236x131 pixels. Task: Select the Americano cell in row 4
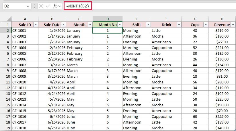[x=166, y=42]
